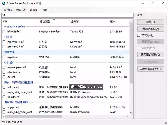Click the vertical scrollbar thumb
This screenshot has height=125, width=168.
pos(131,53)
